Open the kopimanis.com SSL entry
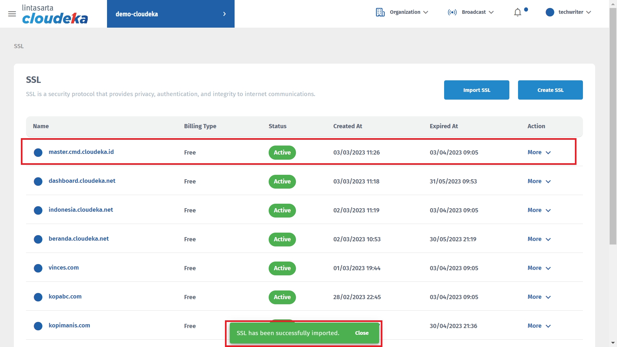The height and width of the screenshot is (347, 617). click(69, 325)
